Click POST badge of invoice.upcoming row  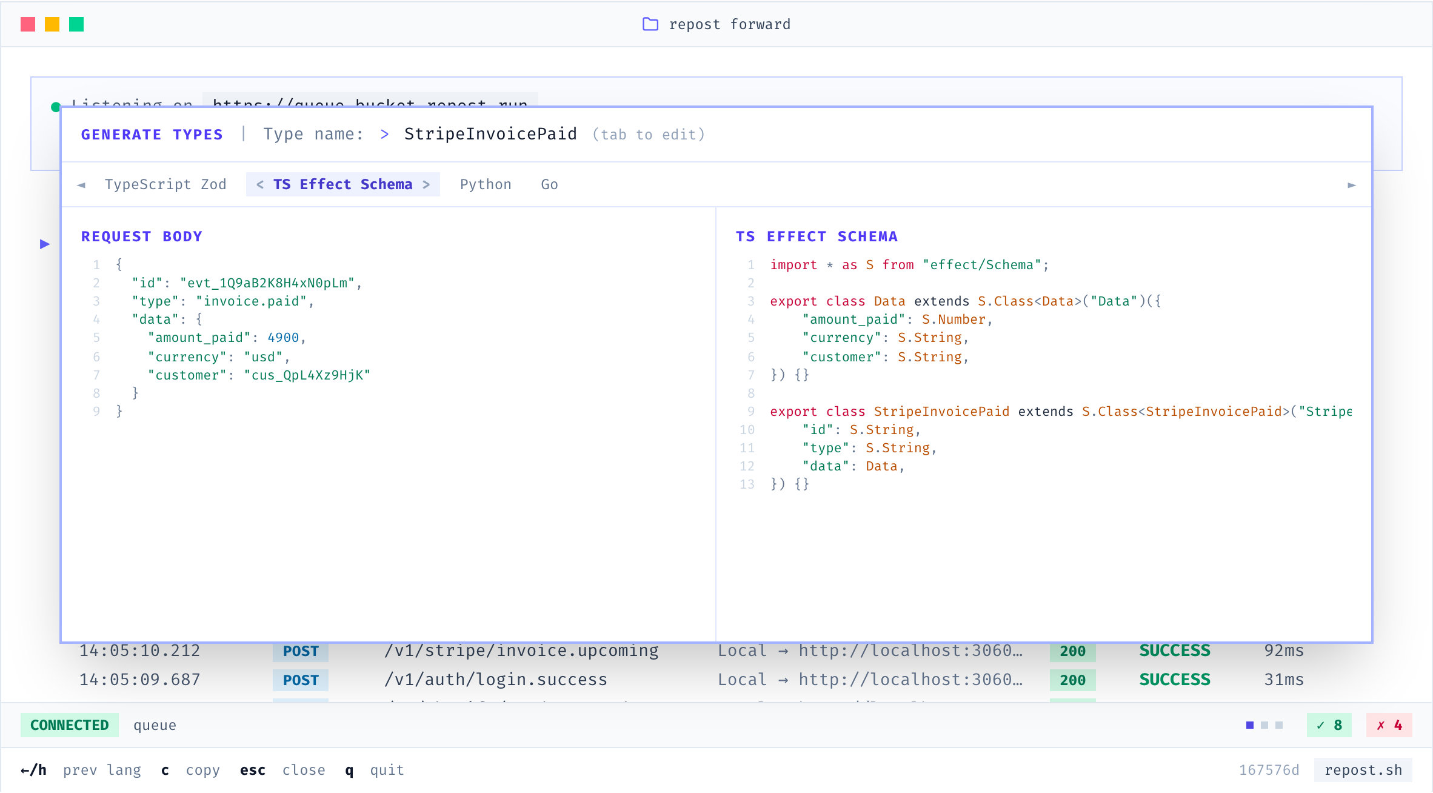click(x=301, y=651)
